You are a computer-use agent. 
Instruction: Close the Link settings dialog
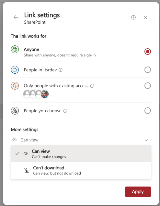pyautogui.click(x=145, y=17)
